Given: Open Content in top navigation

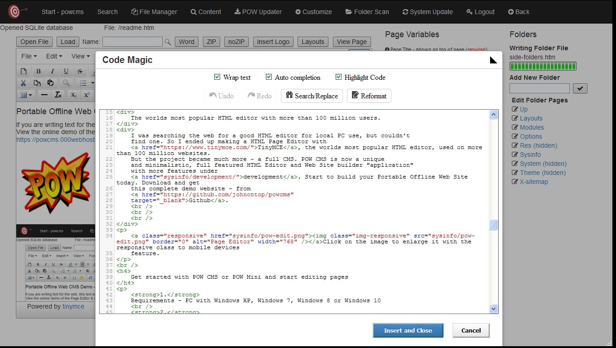Looking at the screenshot, I should coord(206,12).
